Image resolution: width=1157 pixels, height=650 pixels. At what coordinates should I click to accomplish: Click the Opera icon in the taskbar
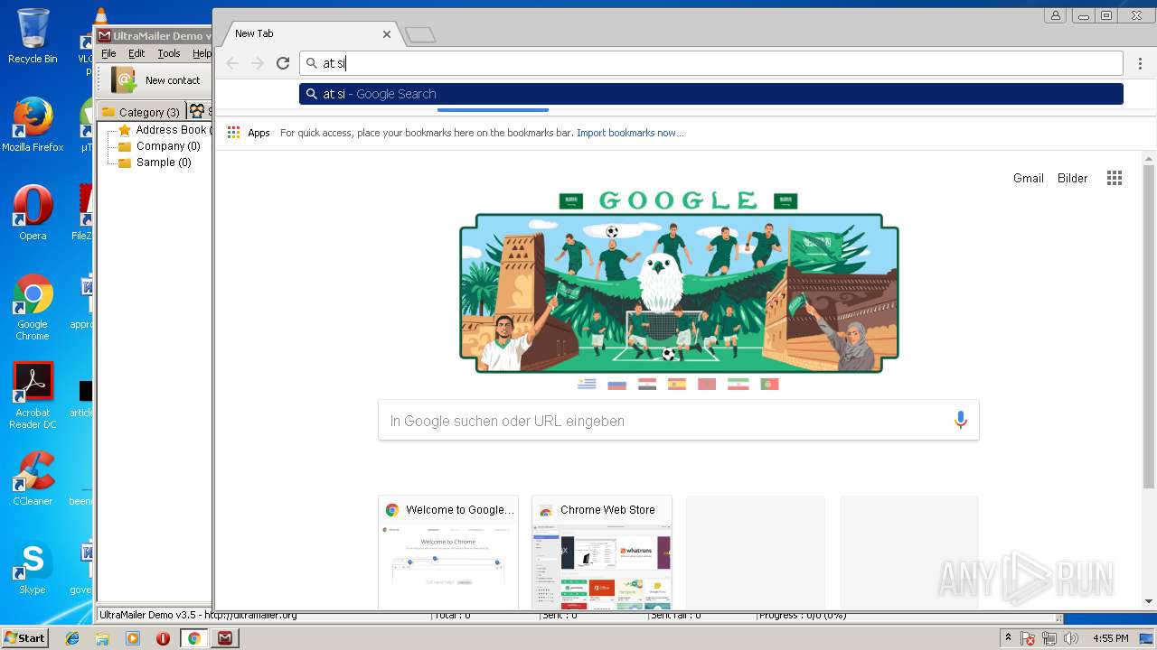point(163,638)
